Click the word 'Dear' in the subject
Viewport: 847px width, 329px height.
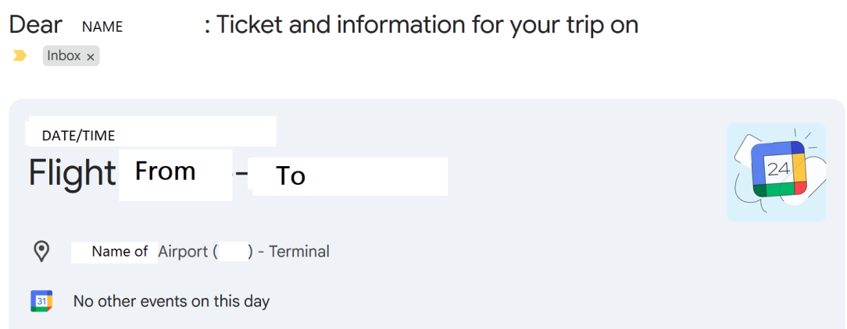point(35,25)
